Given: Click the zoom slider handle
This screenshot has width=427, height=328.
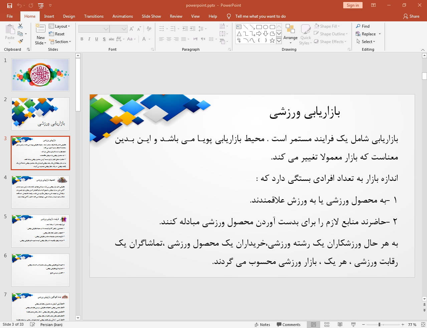Looking at the screenshot, I should point(379,324).
